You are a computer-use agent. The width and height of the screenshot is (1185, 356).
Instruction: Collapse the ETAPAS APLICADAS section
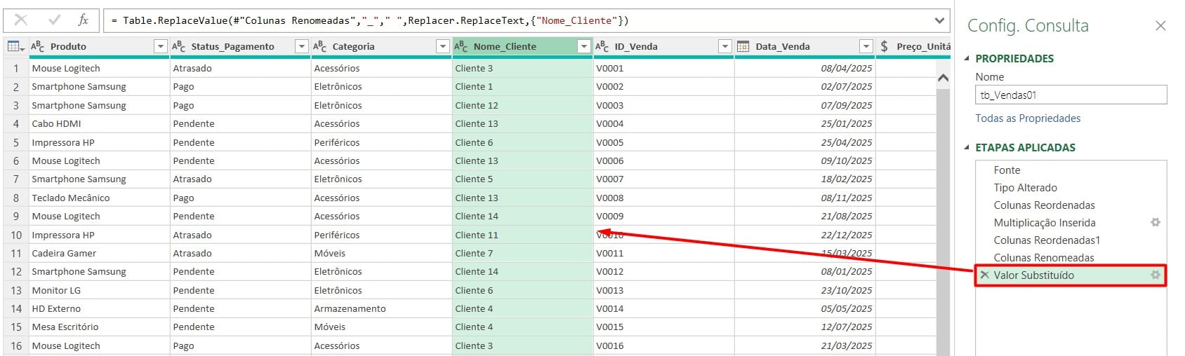click(x=967, y=148)
